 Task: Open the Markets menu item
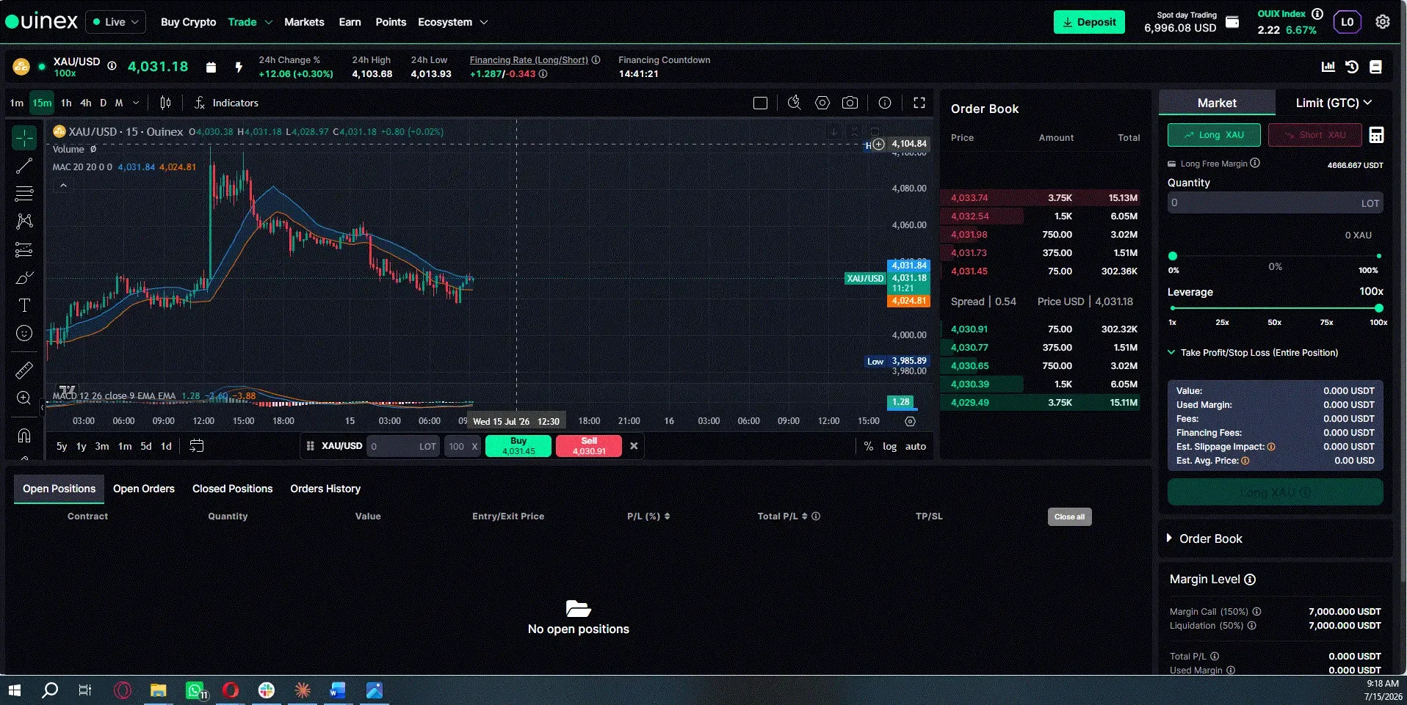304,22
